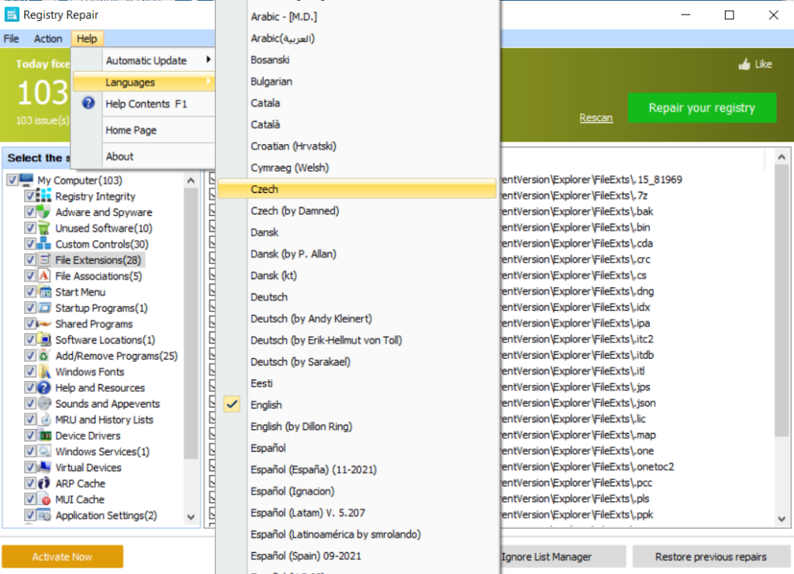Image resolution: width=794 pixels, height=574 pixels.
Task: Toggle the Start Menu checkbox
Action: pos(30,292)
